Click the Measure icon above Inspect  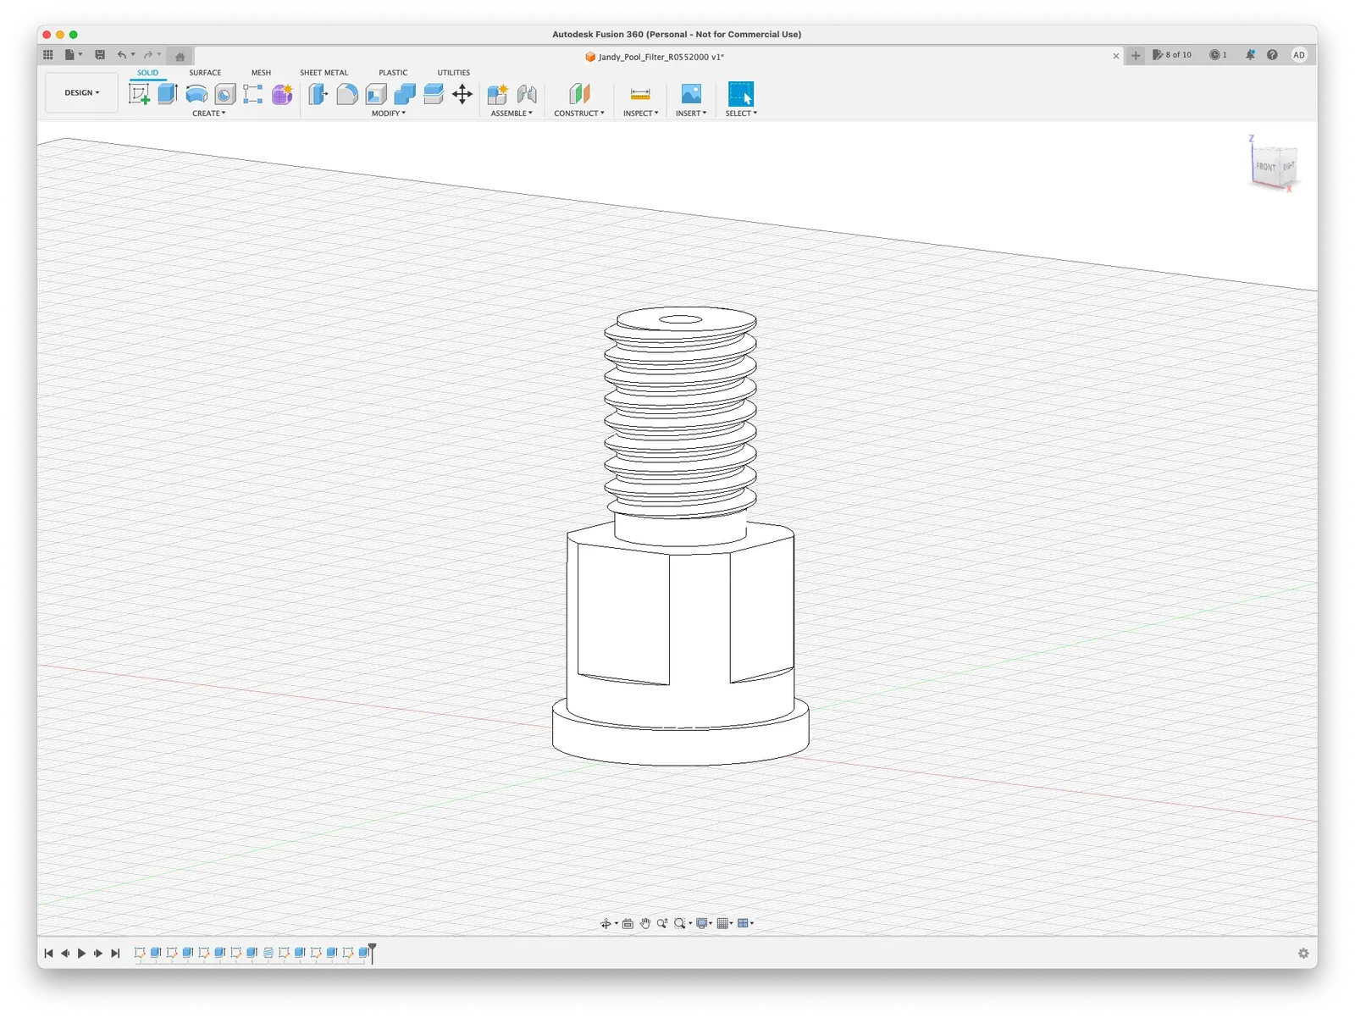pyautogui.click(x=640, y=94)
